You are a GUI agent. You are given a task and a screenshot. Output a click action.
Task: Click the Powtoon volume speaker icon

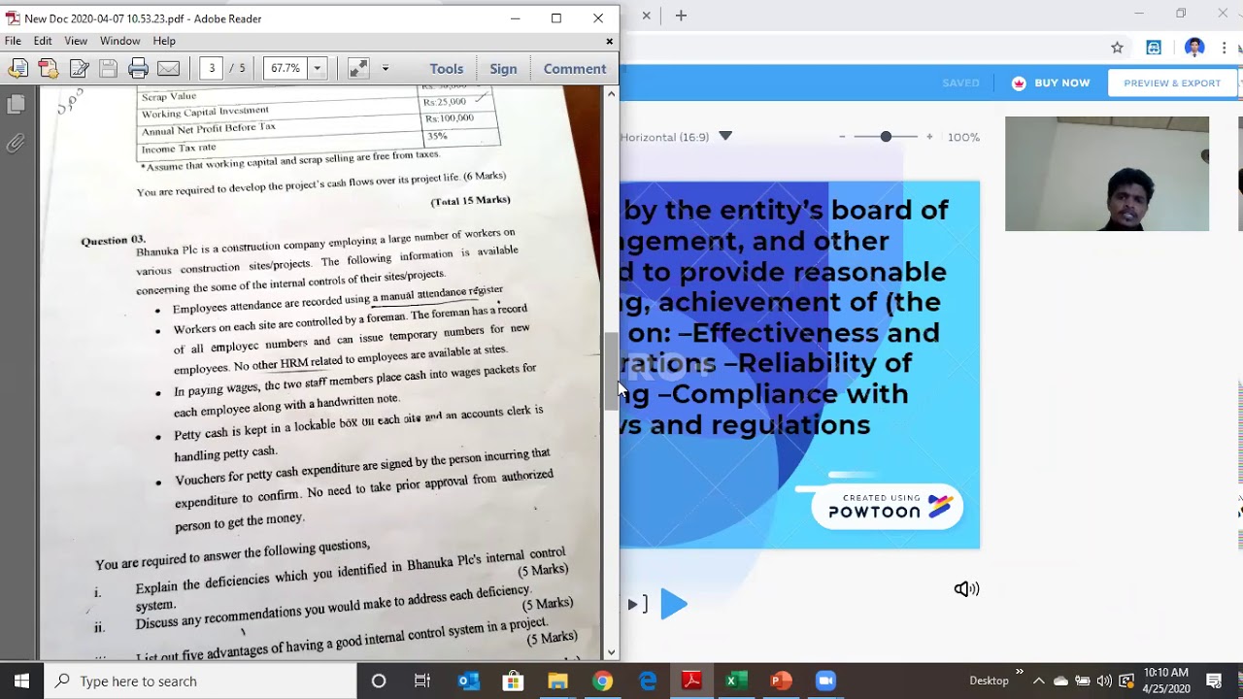pos(966,588)
